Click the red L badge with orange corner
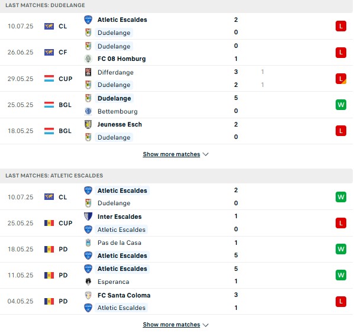 [340, 79]
